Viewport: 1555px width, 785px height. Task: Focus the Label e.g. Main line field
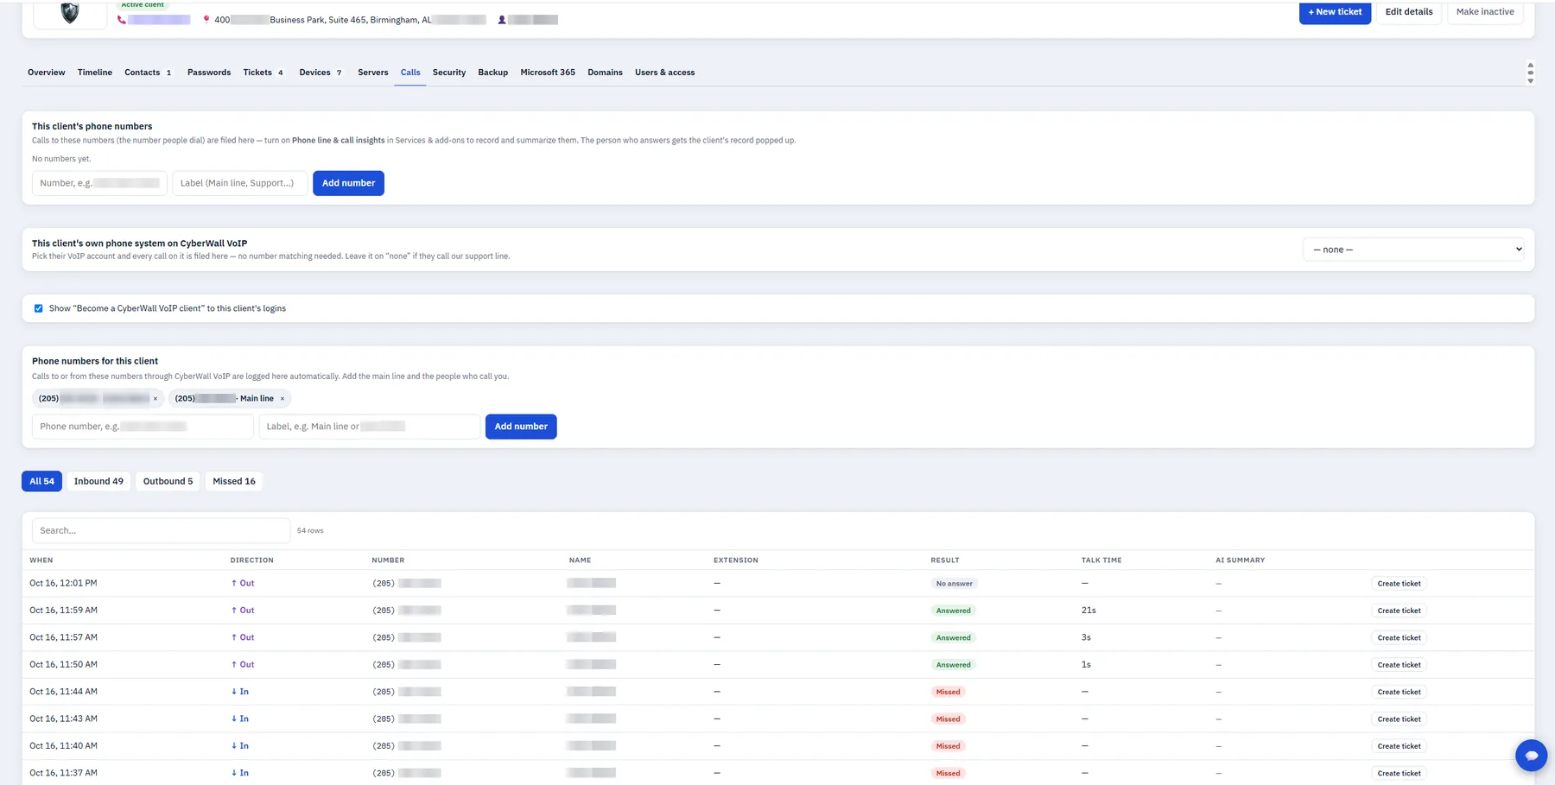click(x=369, y=427)
